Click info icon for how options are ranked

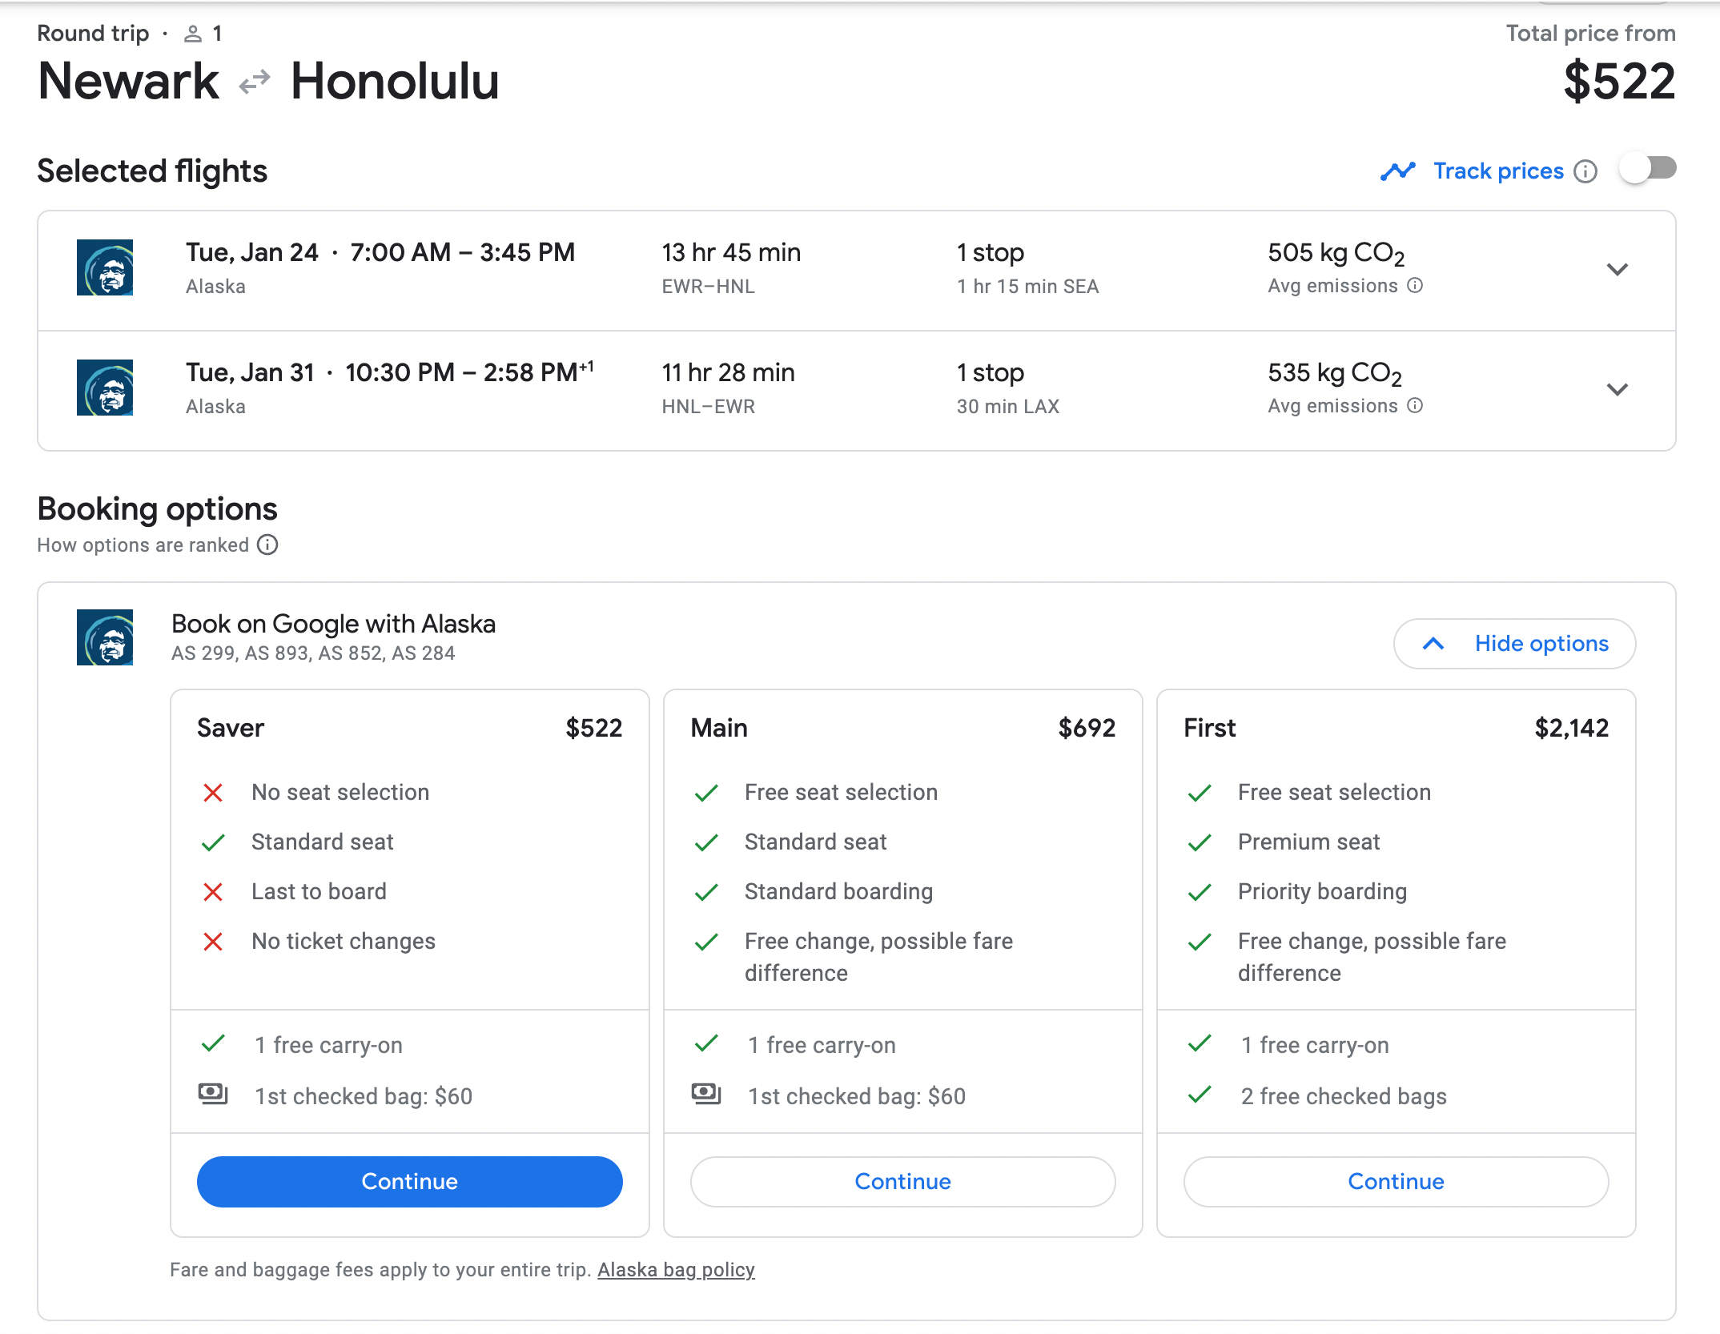pyautogui.click(x=267, y=545)
